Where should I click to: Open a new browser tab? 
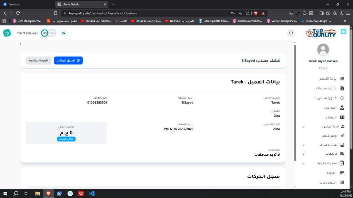coord(113,4)
